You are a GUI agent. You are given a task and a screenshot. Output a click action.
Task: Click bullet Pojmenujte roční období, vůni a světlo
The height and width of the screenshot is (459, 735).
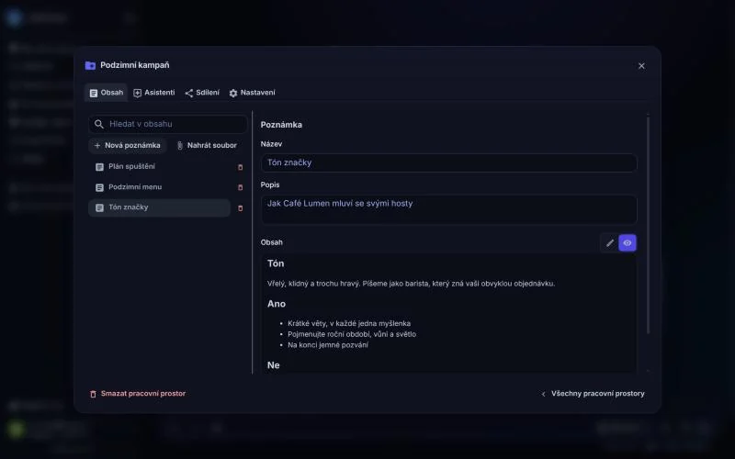point(352,334)
